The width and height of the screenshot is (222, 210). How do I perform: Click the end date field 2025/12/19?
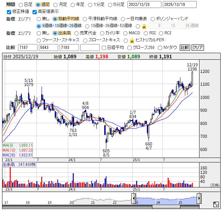coord(180,5)
